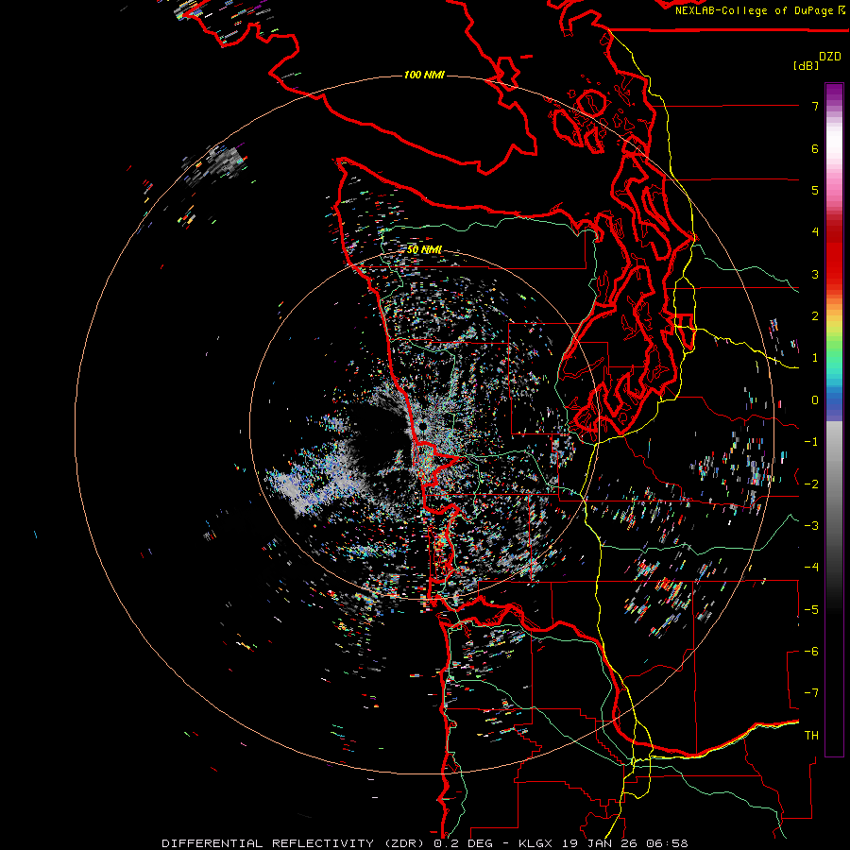This screenshot has height=850, width=850.
Task: Click the ZDR color scale bar
Action: (x=834, y=419)
